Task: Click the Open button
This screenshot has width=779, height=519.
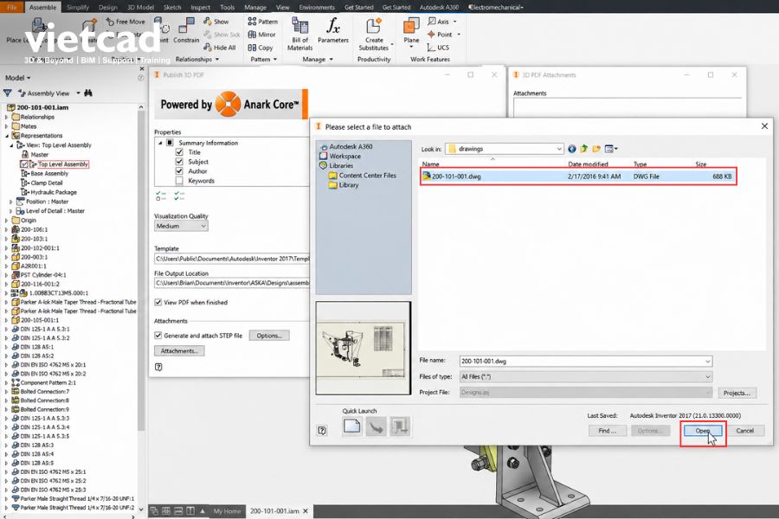Action: click(x=703, y=431)
